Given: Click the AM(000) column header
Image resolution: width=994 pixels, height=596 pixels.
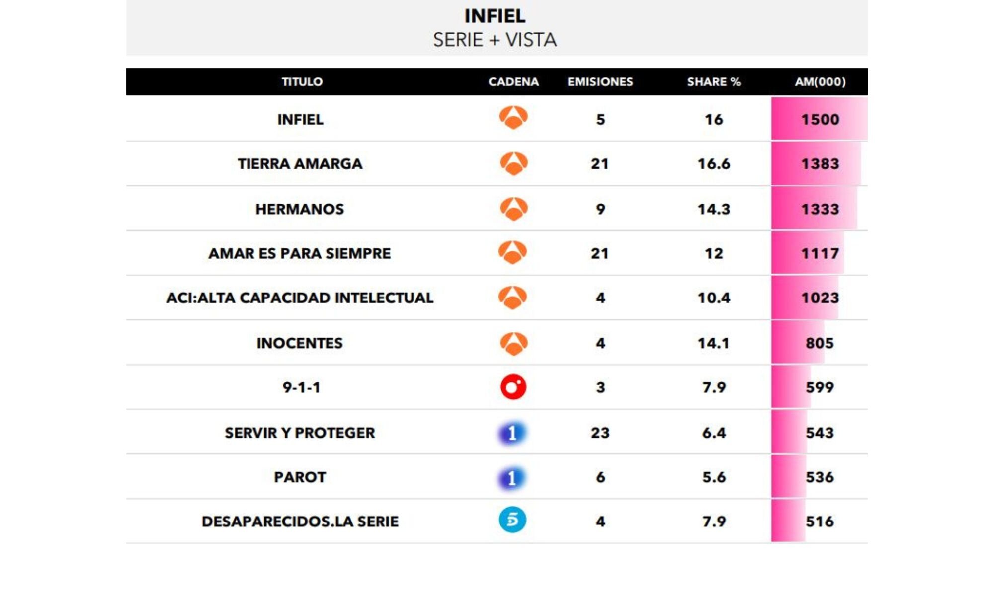Looking at the screenshot, I should pos(820,82).
